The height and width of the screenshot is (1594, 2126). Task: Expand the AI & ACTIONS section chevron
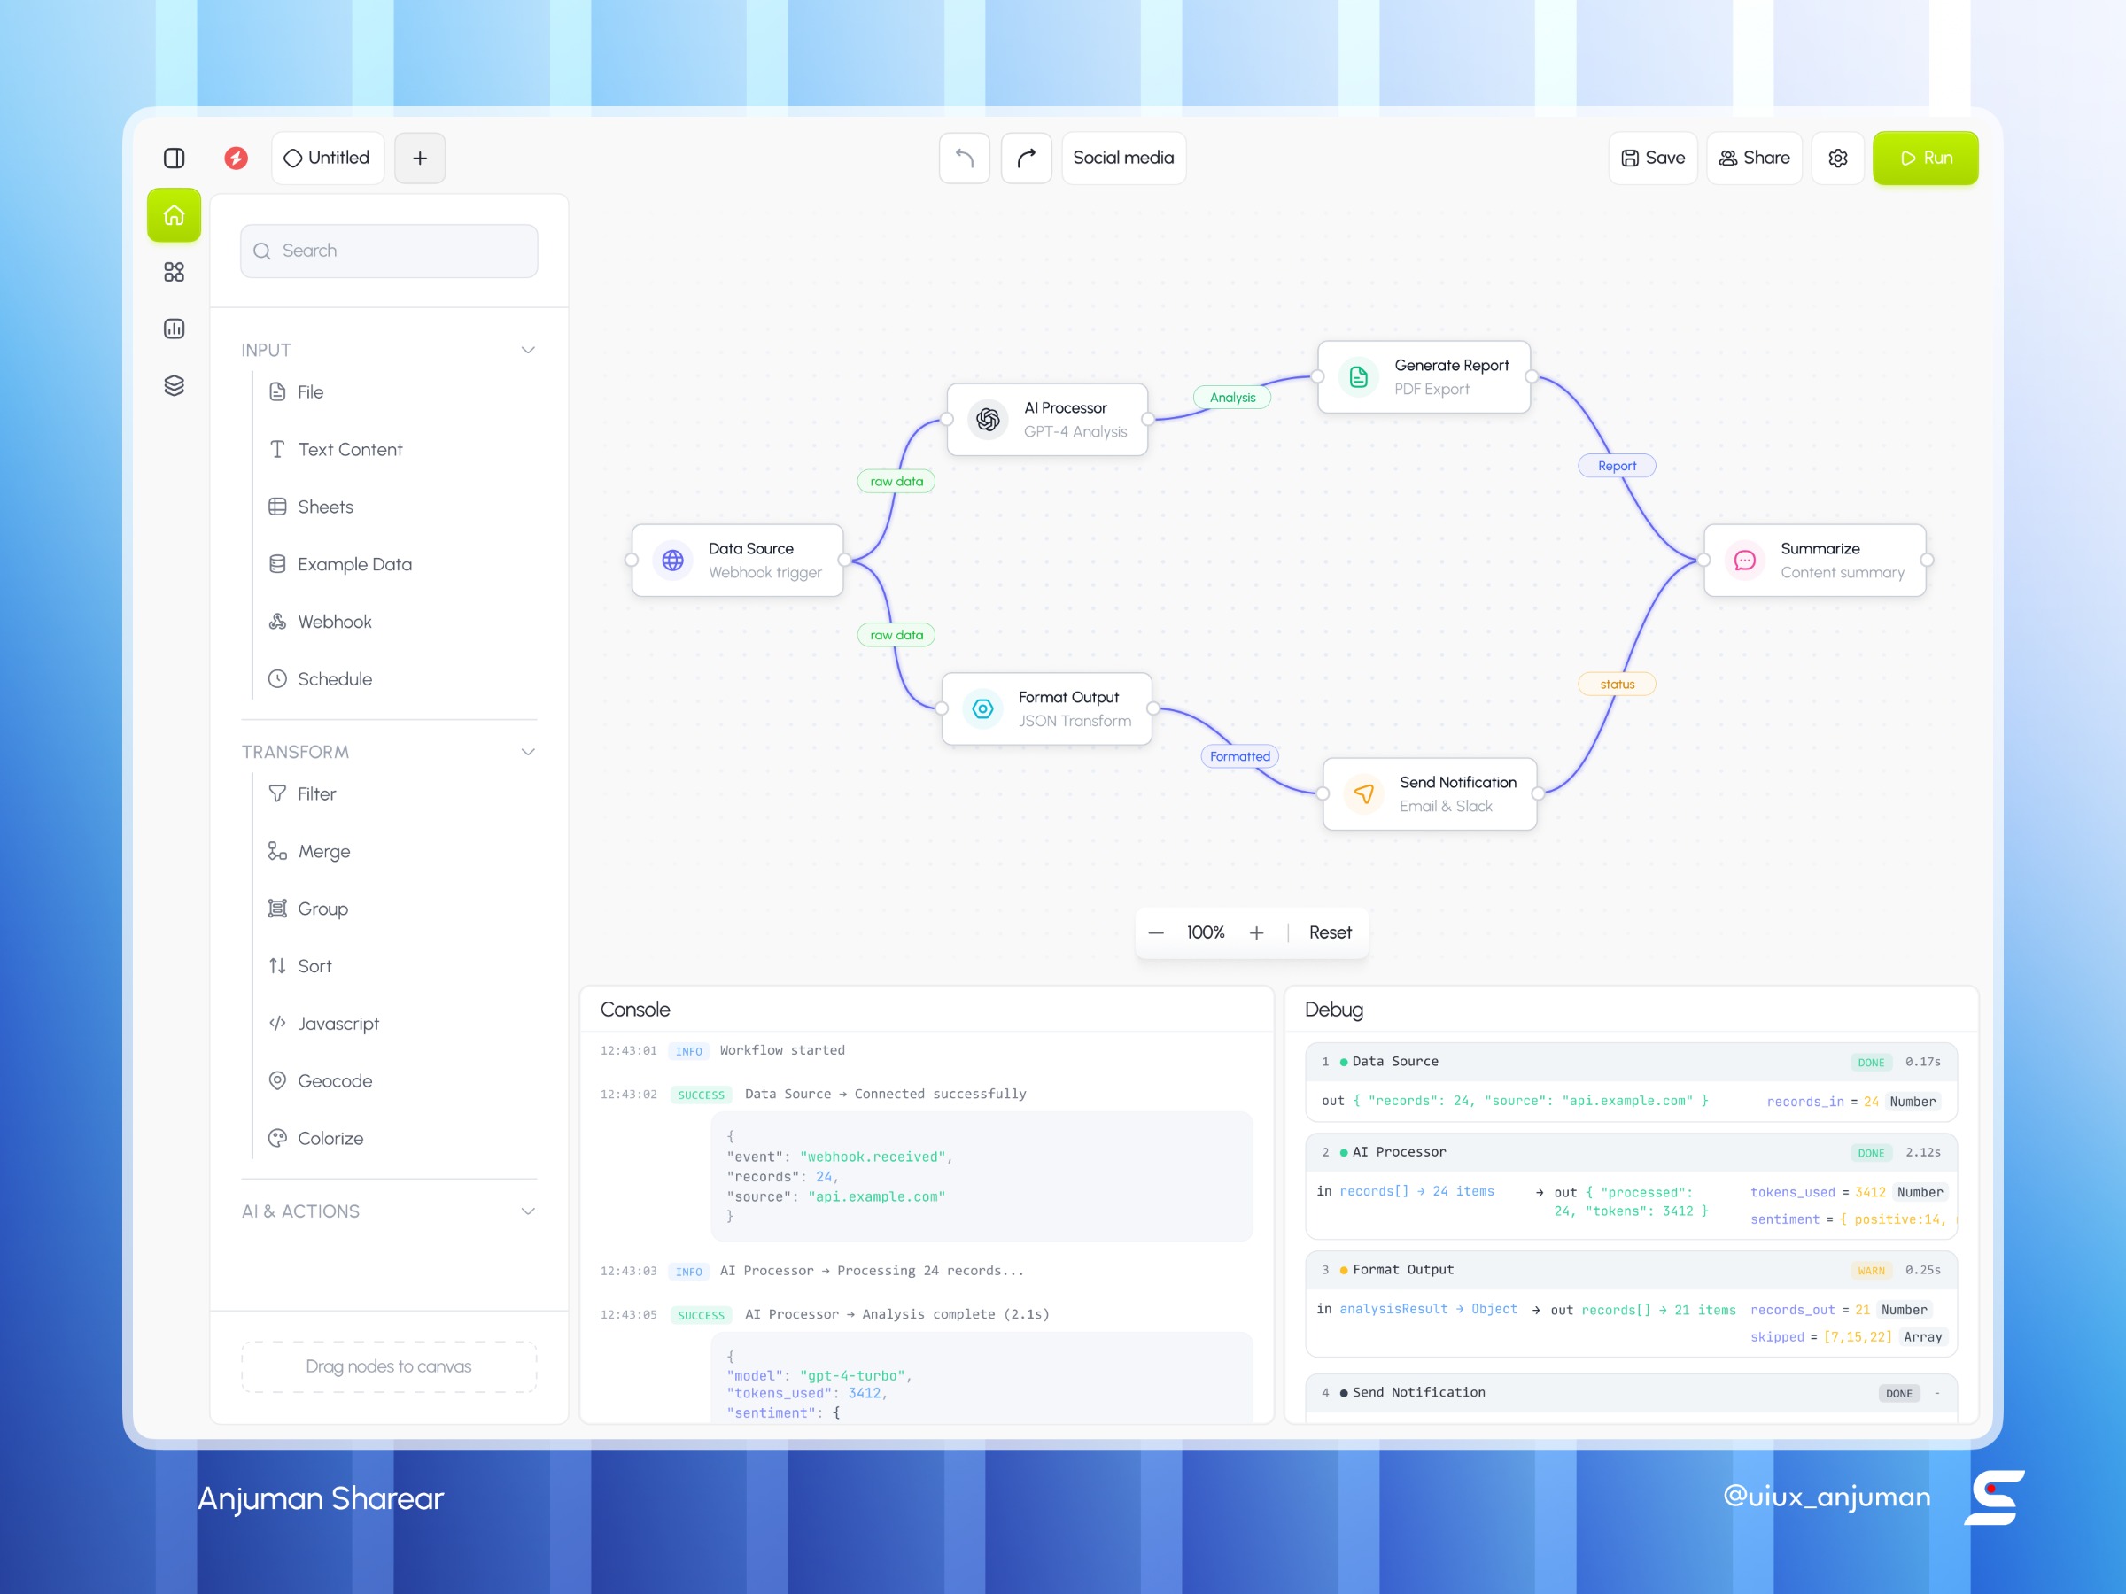click(x=528, y=1211)
